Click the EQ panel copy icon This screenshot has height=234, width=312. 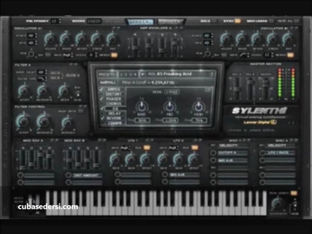tap(207, 90)
